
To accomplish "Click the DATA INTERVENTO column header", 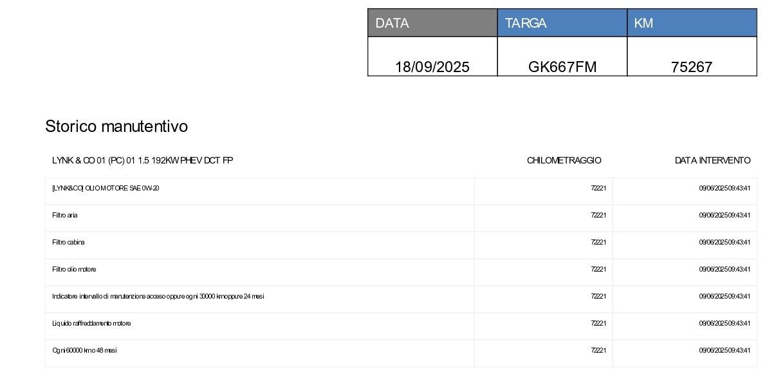I will coord(712,160).
